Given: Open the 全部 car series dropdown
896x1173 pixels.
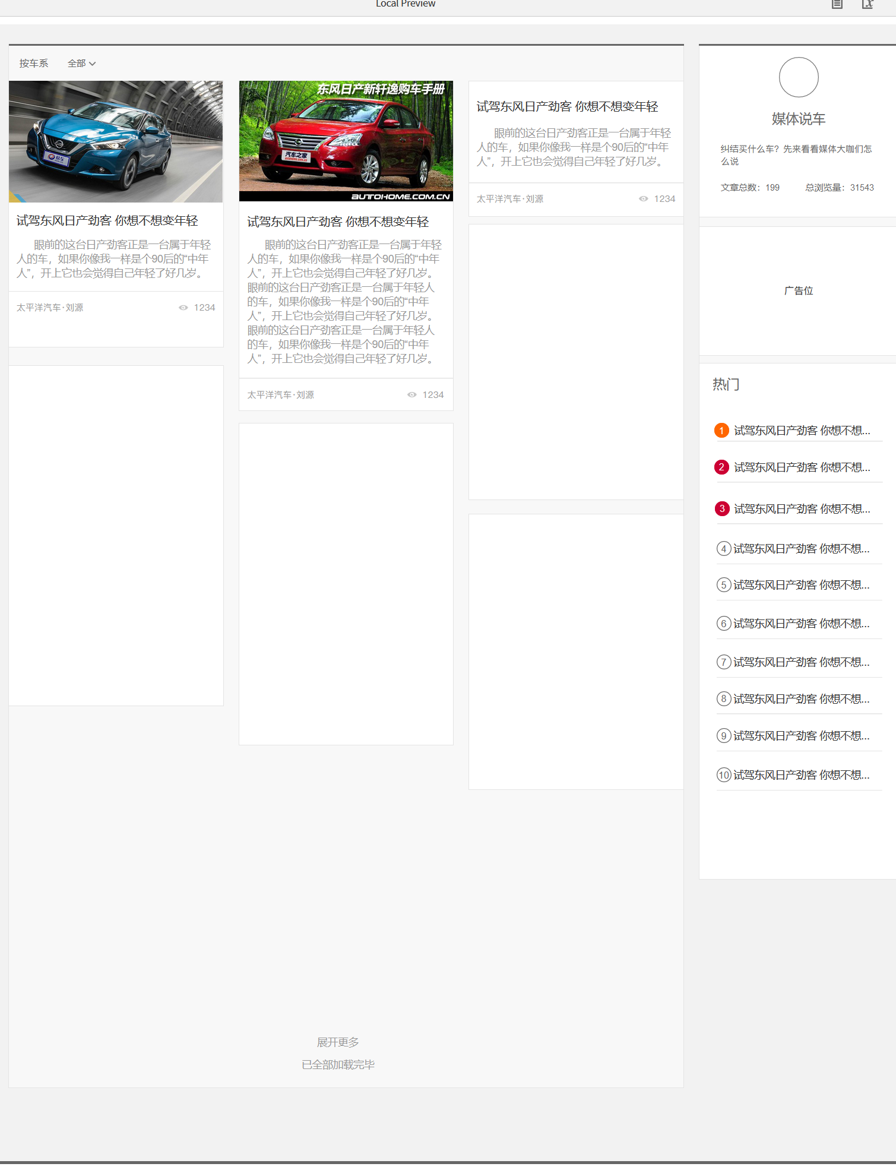Looking at the screenshot, I should click(x=81, y=64).
